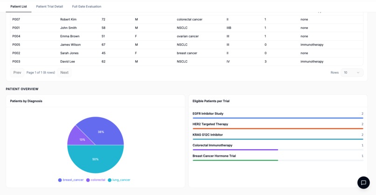This screenshot has width=376, height=195.
Task: Click the breast cancer diagnosis cell
Action: [187, 53]
